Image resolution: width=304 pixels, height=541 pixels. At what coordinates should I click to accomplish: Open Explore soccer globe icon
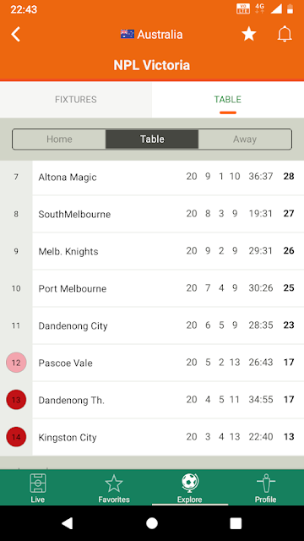[190, 483]
